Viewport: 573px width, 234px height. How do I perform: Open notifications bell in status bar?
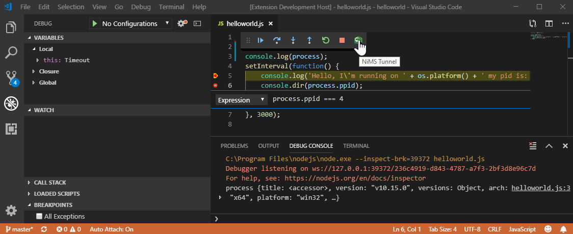563,229
